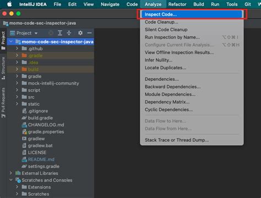
Task: Hide the Project panel using minus icon
Action: [89, 33]
